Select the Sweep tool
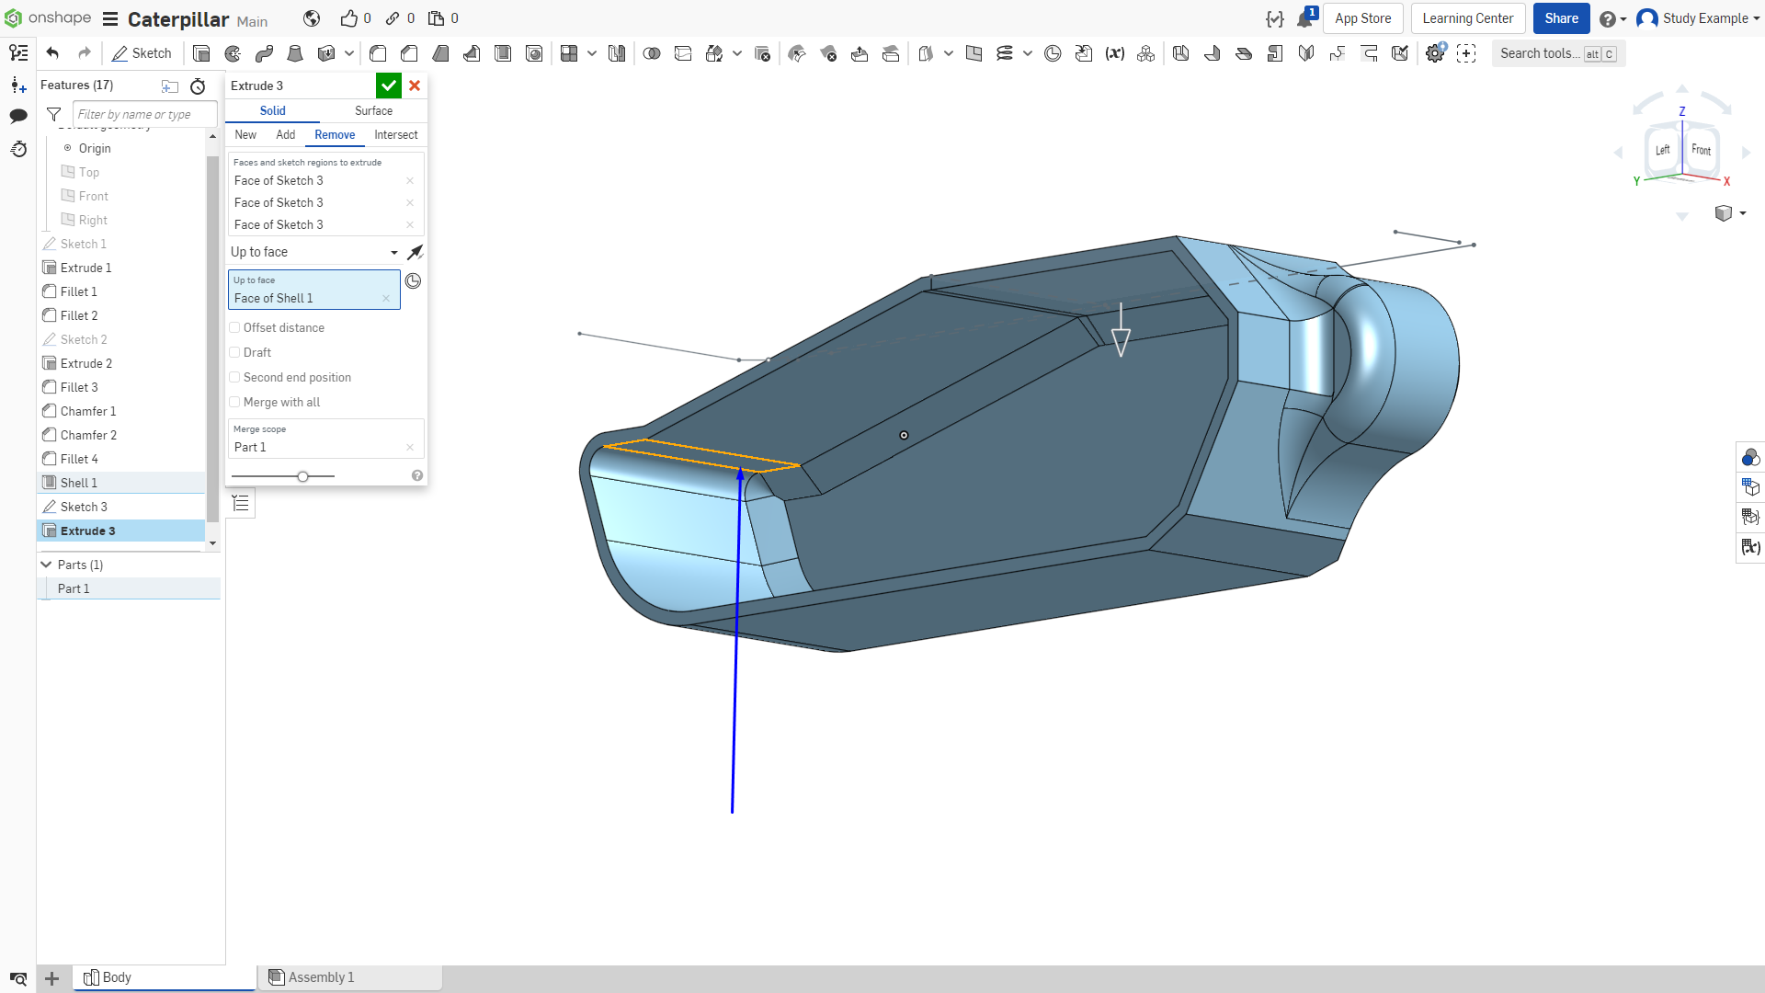The height and width of the screenshot is (993, 1765). pos(264,53)
